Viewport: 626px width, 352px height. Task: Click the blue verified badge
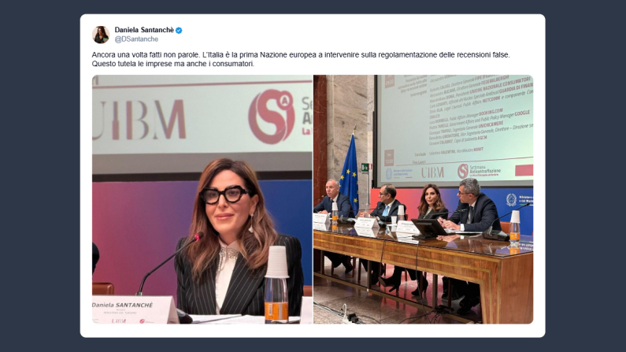179,31
